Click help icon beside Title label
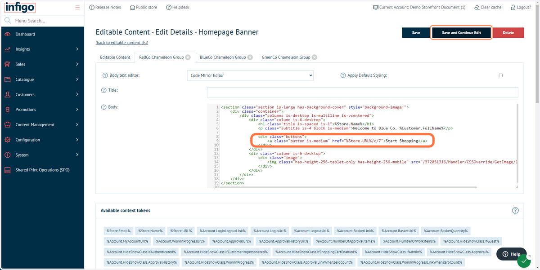Screen dimensions: 540x270 click(x=104, y=90)
